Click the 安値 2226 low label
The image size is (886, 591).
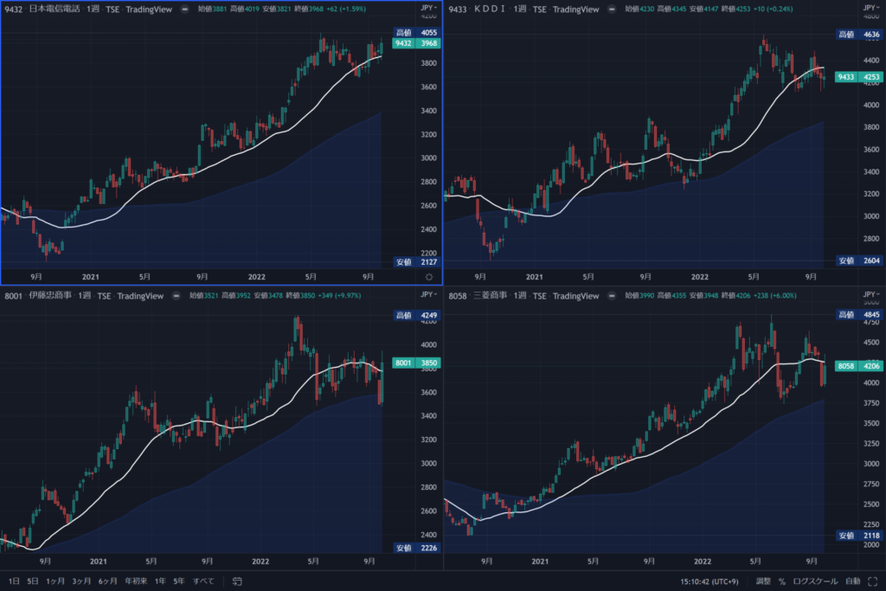point(416,548)
